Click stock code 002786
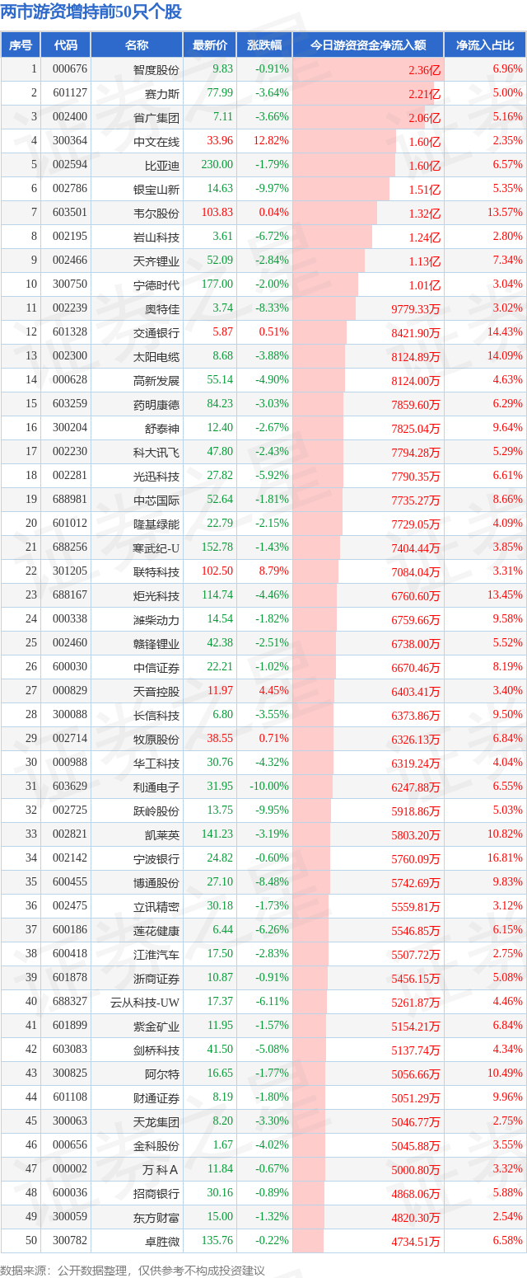Viewport: 527px width, 1278px height. pos(70,189)
